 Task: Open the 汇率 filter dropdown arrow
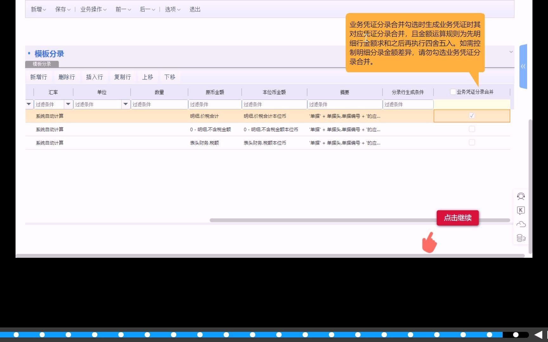[x=68, y=104]
